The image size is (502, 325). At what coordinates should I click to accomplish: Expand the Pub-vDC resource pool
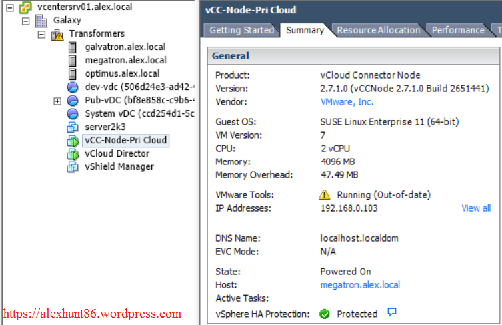tap(57, 101)
